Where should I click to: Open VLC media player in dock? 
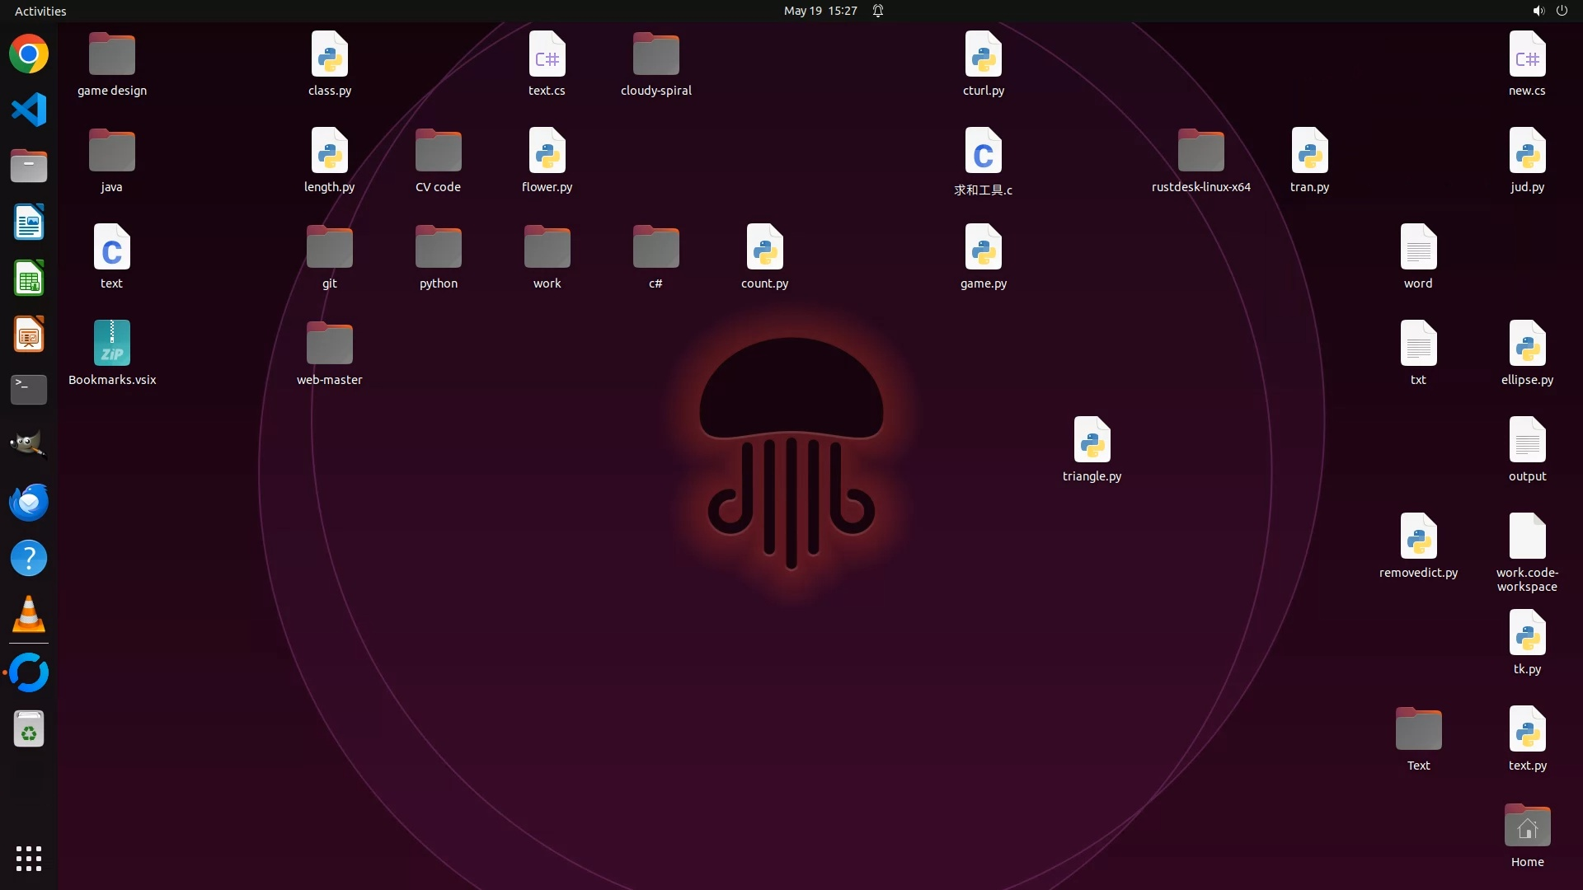[29, 615]
